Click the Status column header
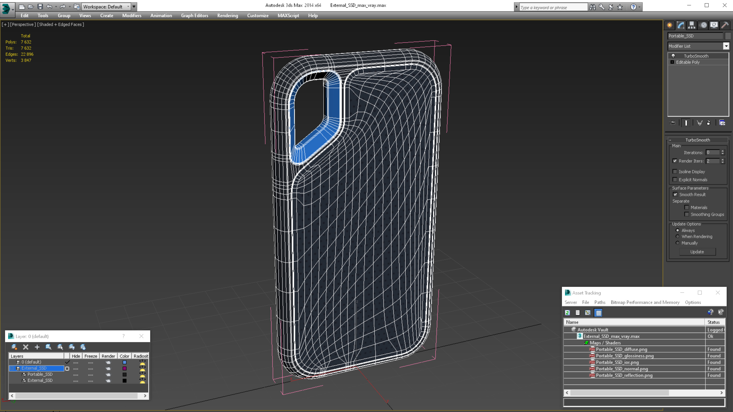 [x=715, y=322]
